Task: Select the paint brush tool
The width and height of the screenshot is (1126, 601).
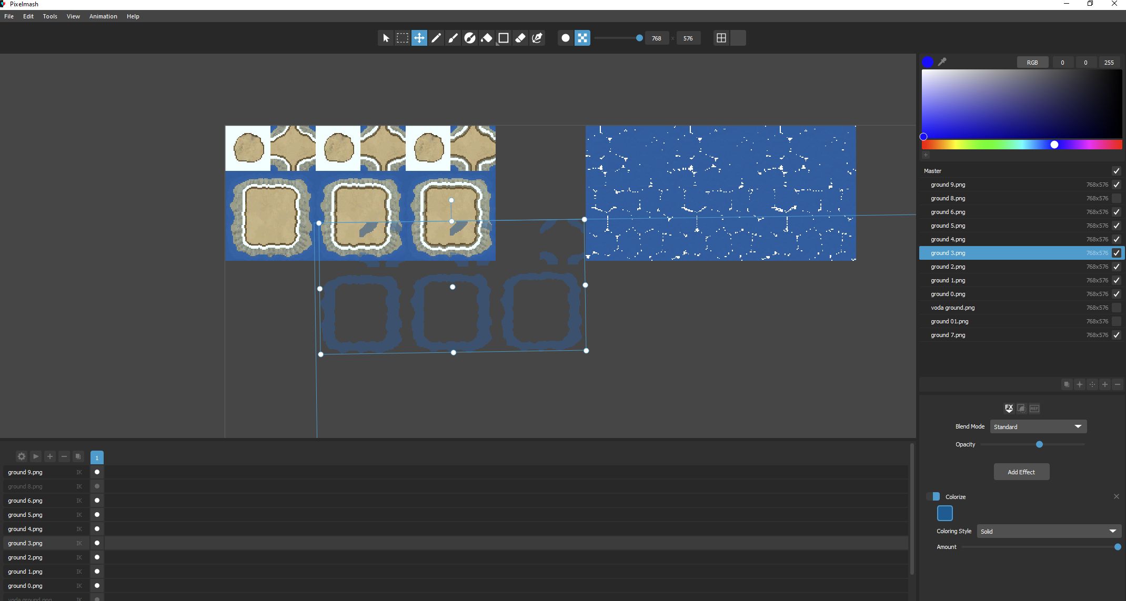Action: 453,38
